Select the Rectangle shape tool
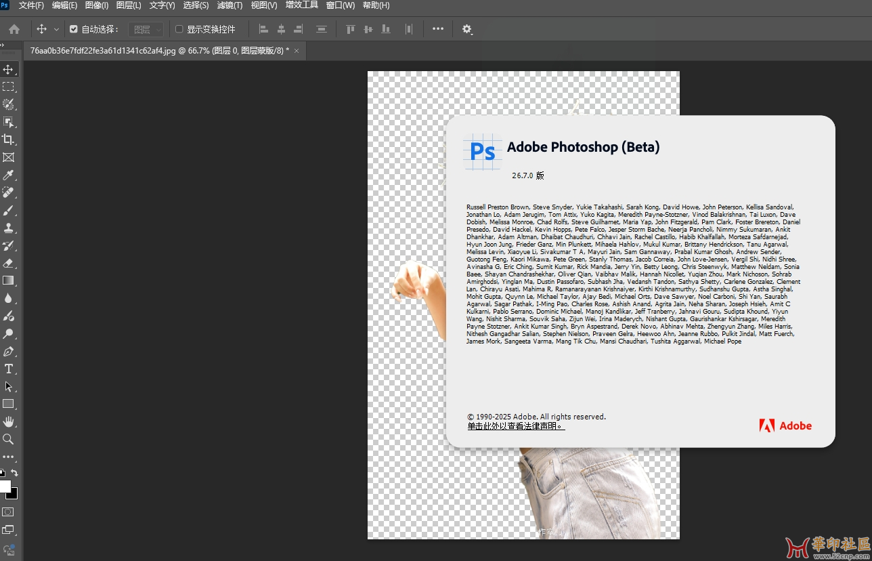Screen dimensions: 872x561 8,404
